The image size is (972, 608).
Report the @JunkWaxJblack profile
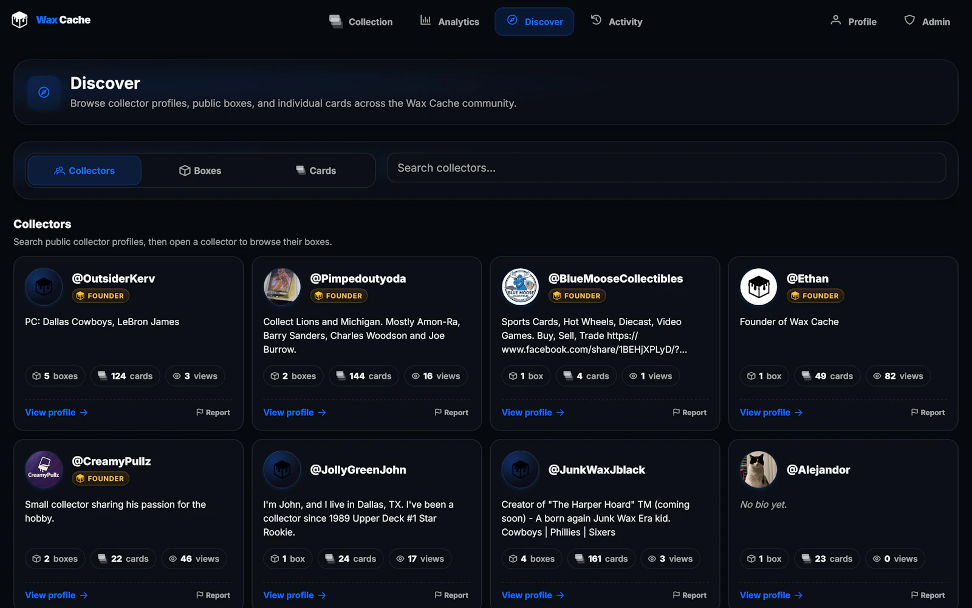tap(690, 595)
